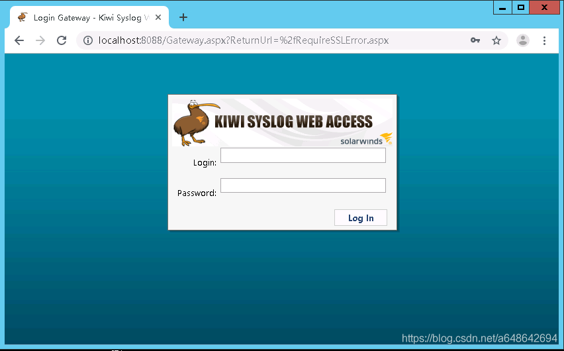Click the browser Back arrow

(19, 40)
